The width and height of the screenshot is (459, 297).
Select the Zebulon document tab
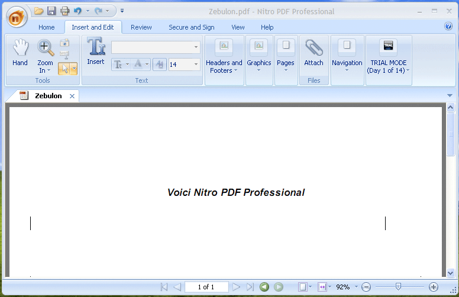click(x=49, y=96)
